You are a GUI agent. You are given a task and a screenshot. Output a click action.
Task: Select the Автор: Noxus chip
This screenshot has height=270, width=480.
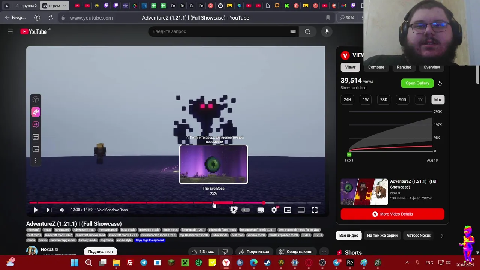point(418,235)
